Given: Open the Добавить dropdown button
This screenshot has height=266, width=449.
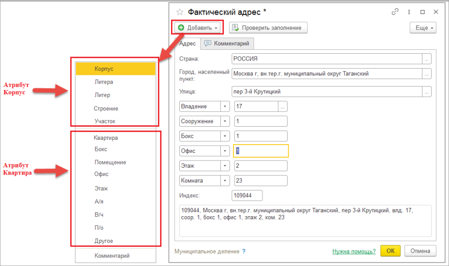Looking at the screenshot, I should (198, 28).
